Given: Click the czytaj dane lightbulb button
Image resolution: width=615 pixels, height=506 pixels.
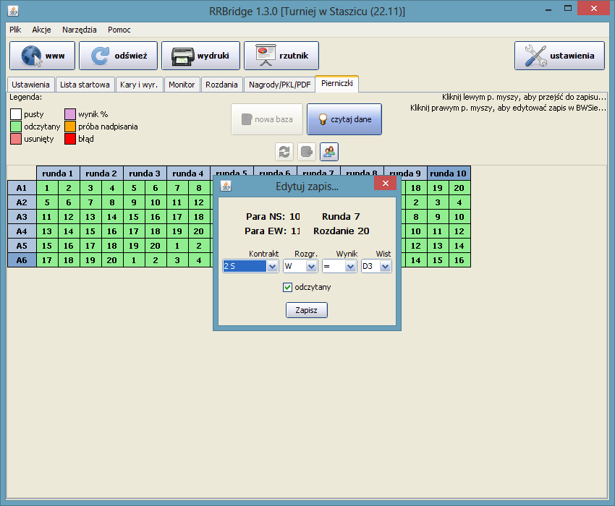Looking at the screenshot, I should 344,119.
